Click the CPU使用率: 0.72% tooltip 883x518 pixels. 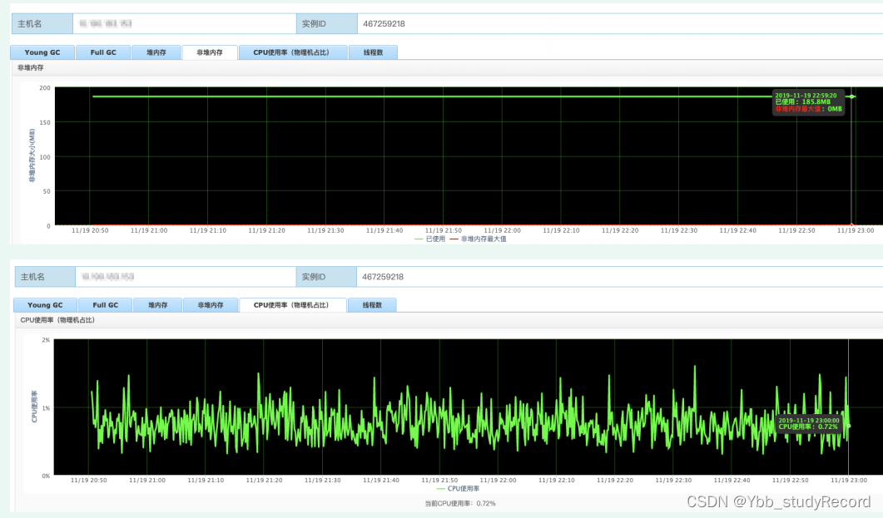809,423
